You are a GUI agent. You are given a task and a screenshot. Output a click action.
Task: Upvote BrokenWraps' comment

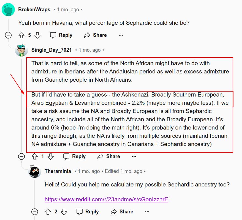21,35
